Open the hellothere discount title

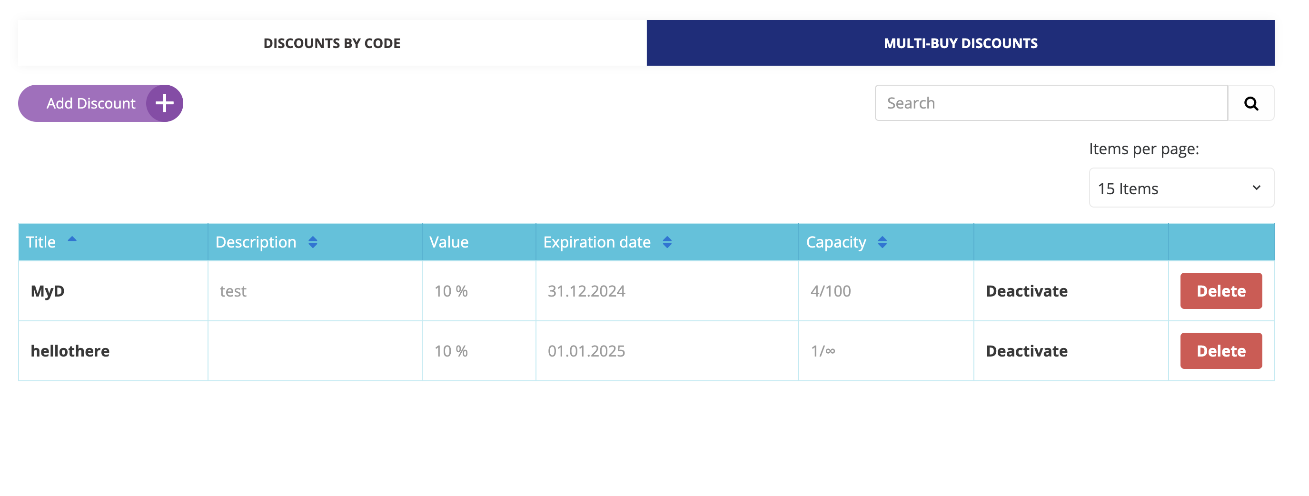[70, 351]
